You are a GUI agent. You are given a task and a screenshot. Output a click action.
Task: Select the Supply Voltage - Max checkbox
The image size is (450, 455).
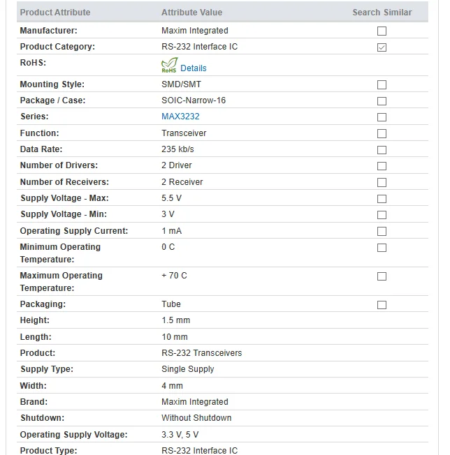382,199
